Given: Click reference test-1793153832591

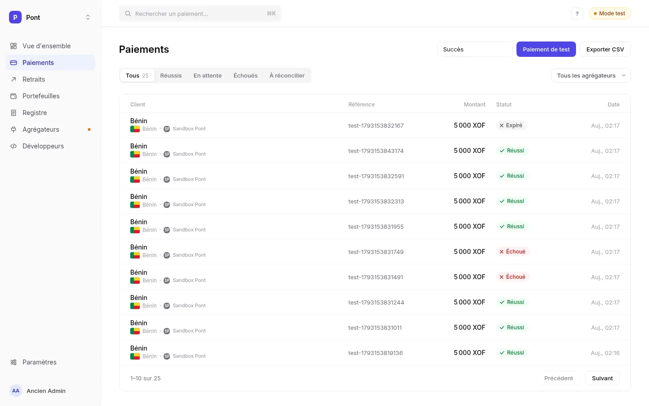Looking at the screenshot, I should click(x=376, y=176).
